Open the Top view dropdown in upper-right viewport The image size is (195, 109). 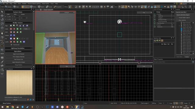coord(144,12)
